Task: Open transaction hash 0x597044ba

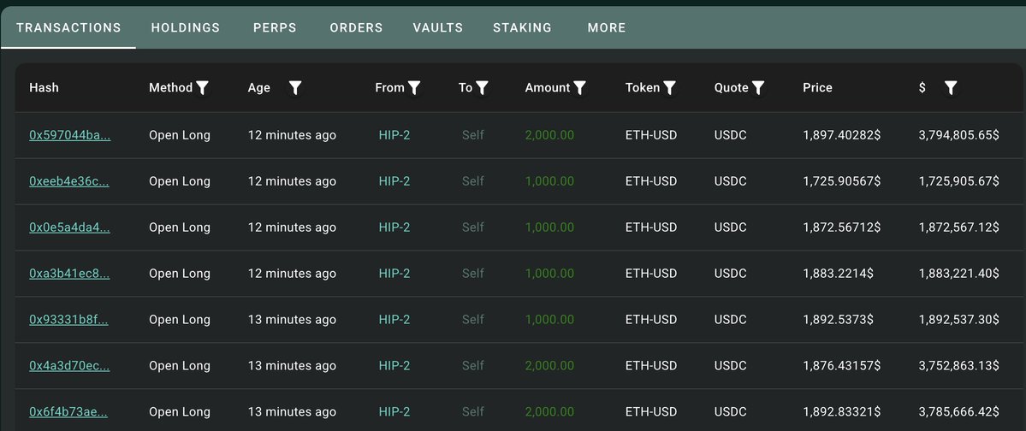Action: (70, 135)
